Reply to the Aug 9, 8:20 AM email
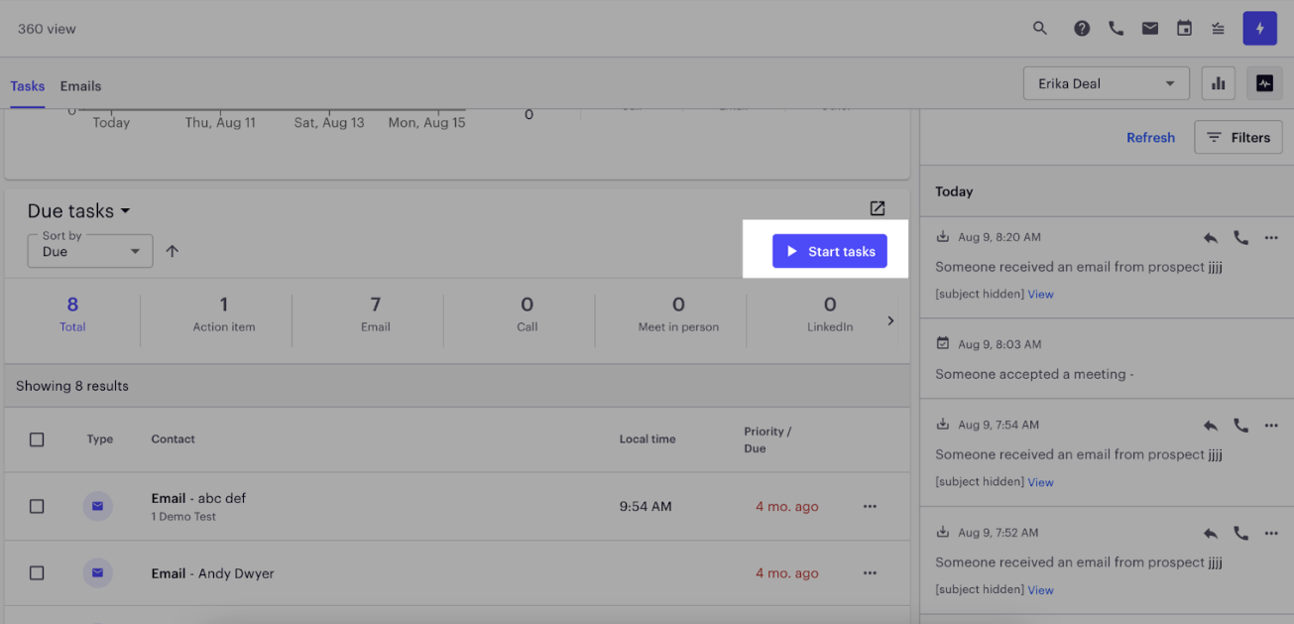 pyautogui.click(x=1211, y=238)
